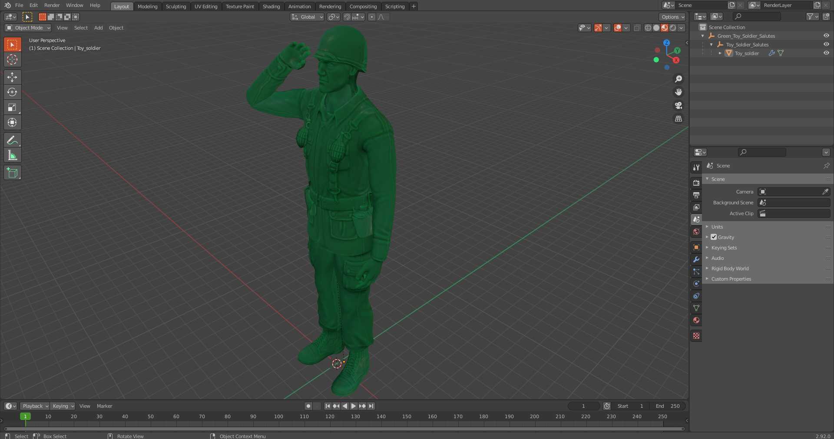The height and width of the screenshot is (439, 834).
Task: Open the Playback dropdown
Action: point(35,406)
